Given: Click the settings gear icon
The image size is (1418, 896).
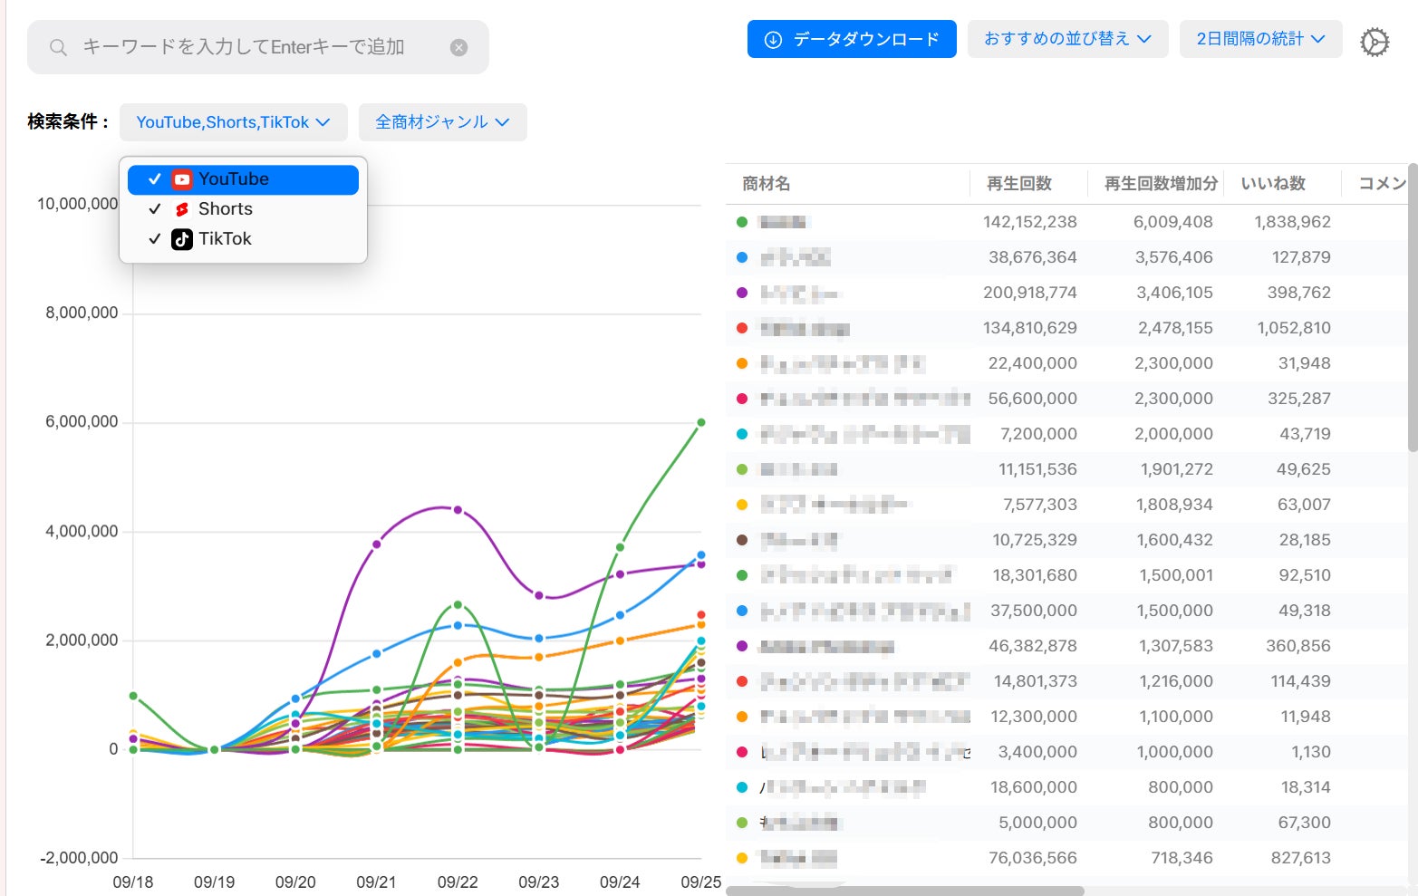Looking at the screenshot, I should pos(1374,42).
